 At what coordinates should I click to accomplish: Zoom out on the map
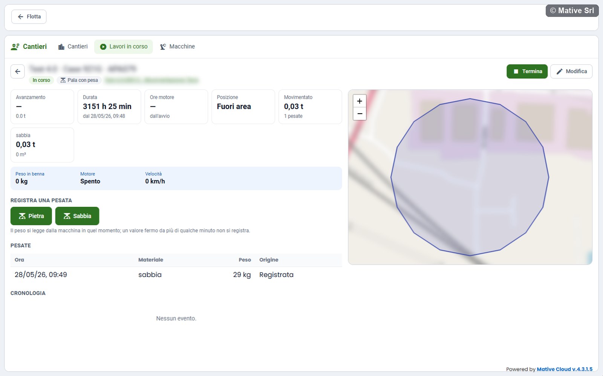coord(360,114)
